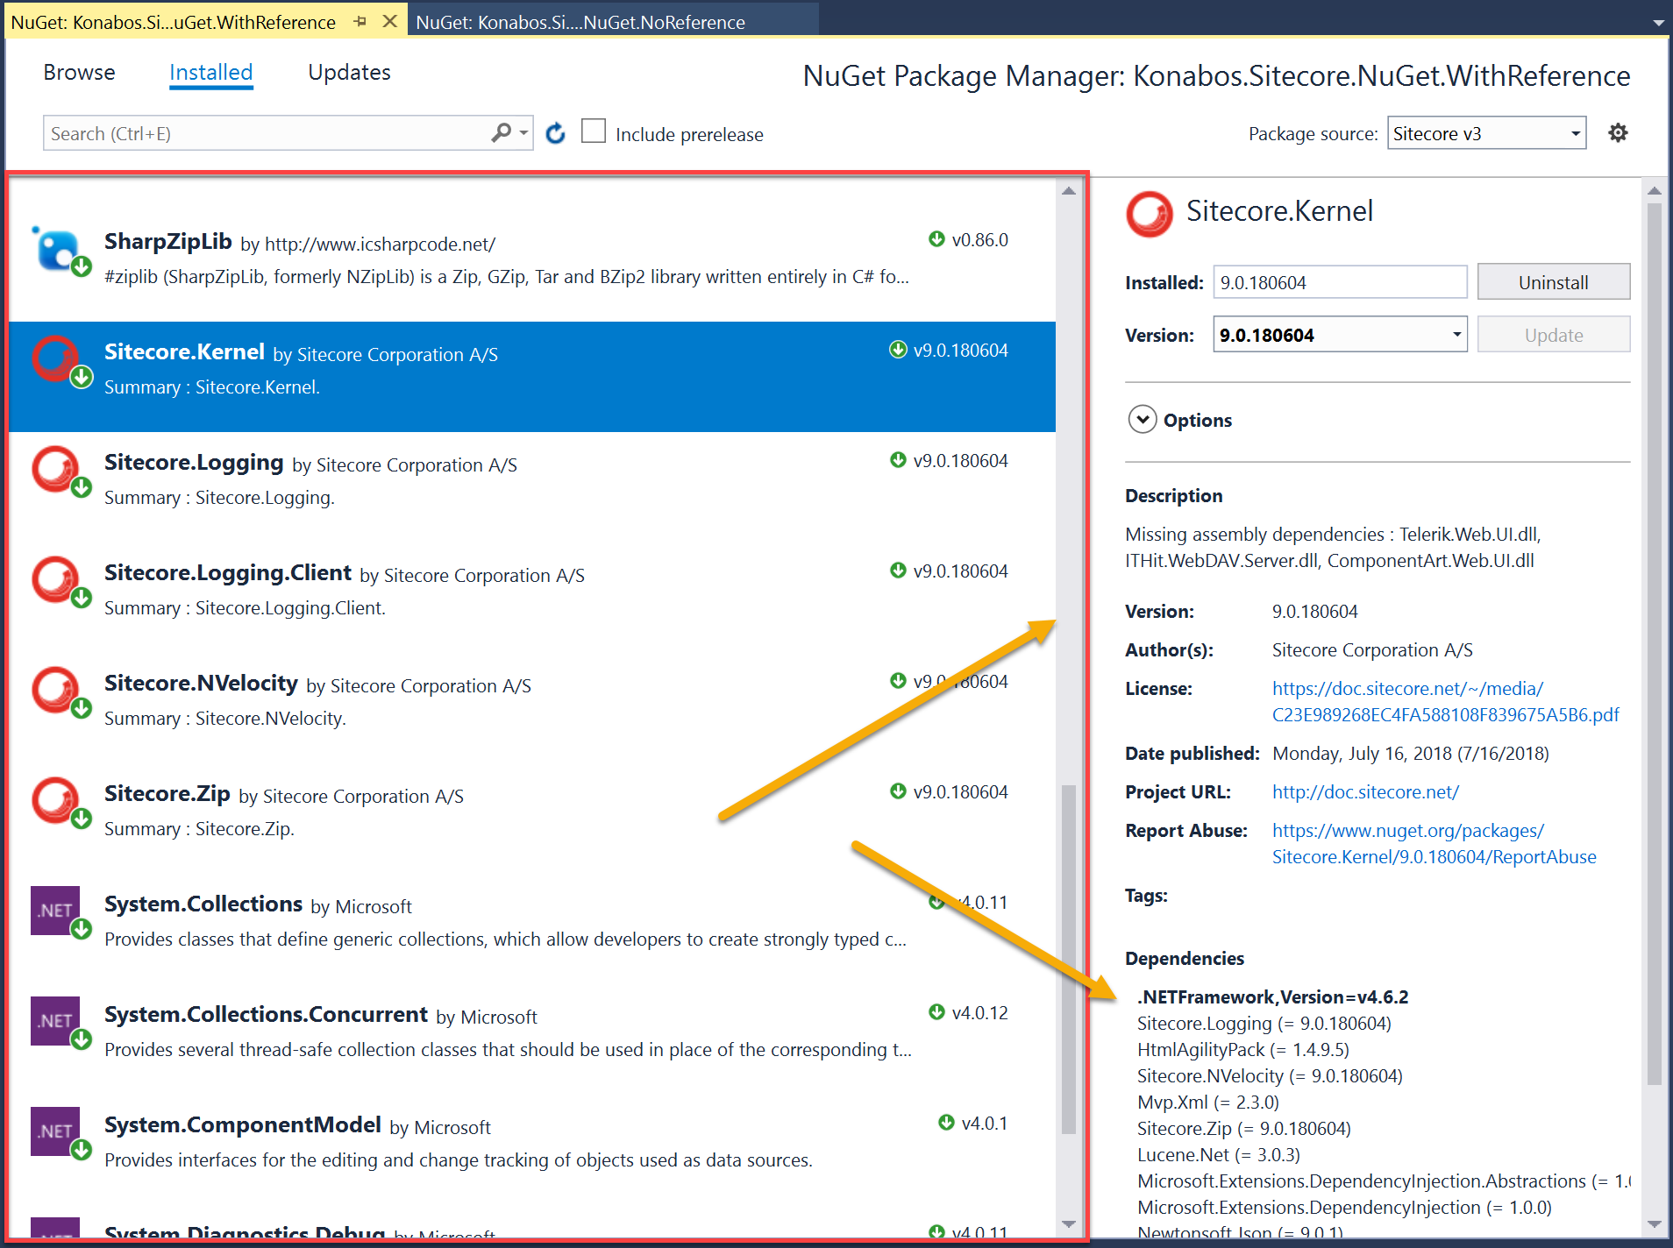Click installed indicator beside Sitecore.Logging version

point(898,460)
